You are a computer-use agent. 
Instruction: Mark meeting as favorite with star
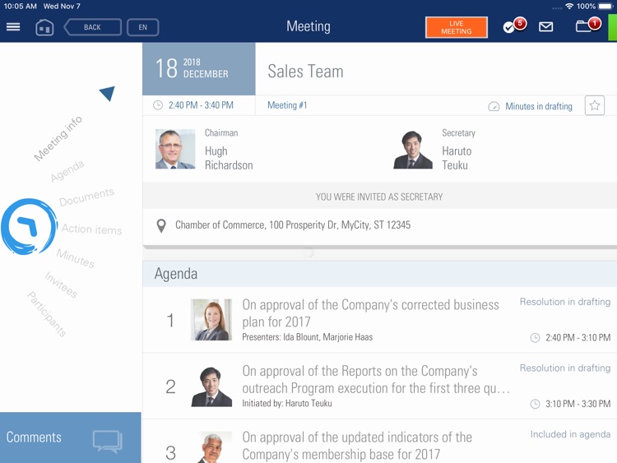[595, 105]
